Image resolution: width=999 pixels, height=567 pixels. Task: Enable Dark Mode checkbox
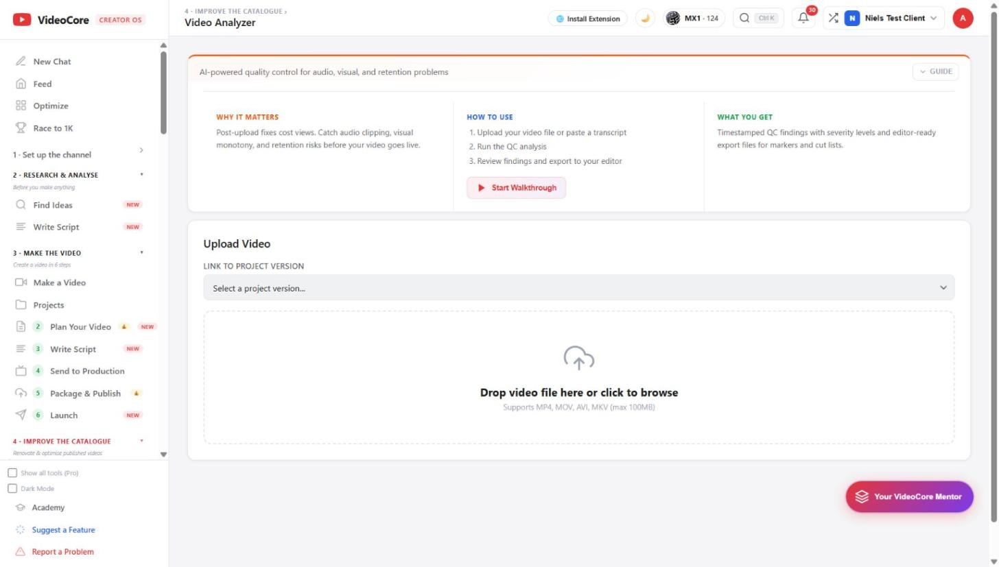(12, 488)
